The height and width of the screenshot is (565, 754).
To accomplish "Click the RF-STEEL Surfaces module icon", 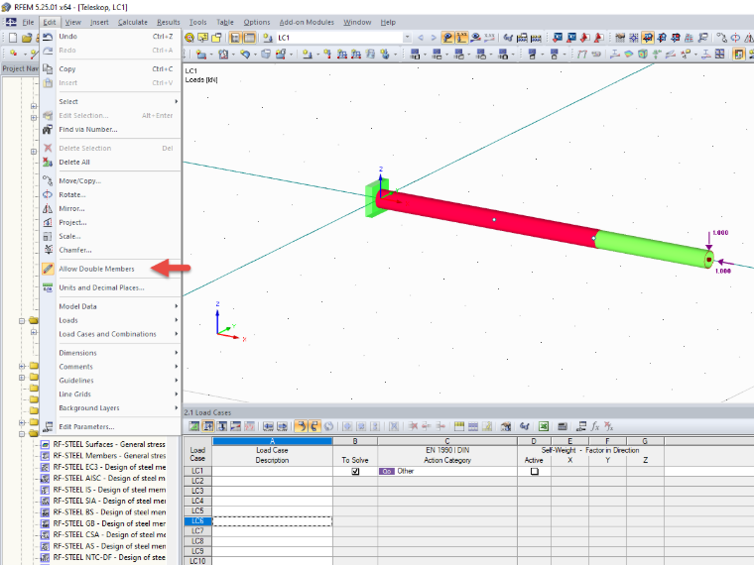I will 46,444.
